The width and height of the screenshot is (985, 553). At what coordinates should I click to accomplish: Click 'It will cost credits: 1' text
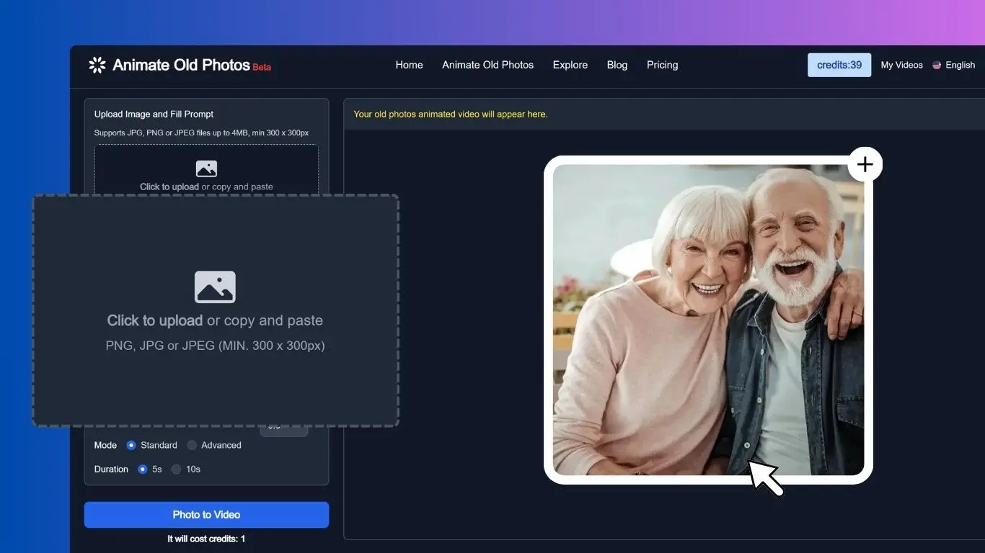206,539
